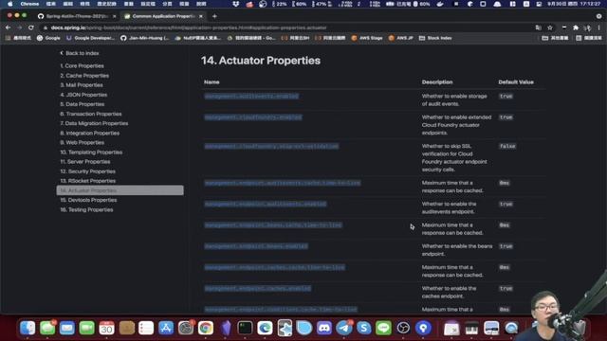Open FaceTime from the Dock
Viewport: 607px width, 341px height.
86,328
